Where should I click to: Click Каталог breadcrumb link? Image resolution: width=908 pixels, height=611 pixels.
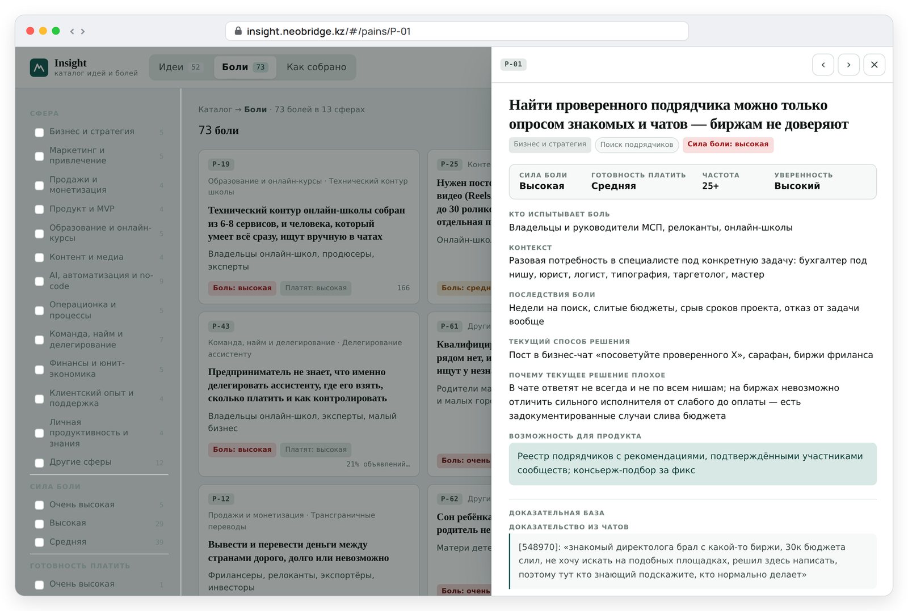pos(215,109)
